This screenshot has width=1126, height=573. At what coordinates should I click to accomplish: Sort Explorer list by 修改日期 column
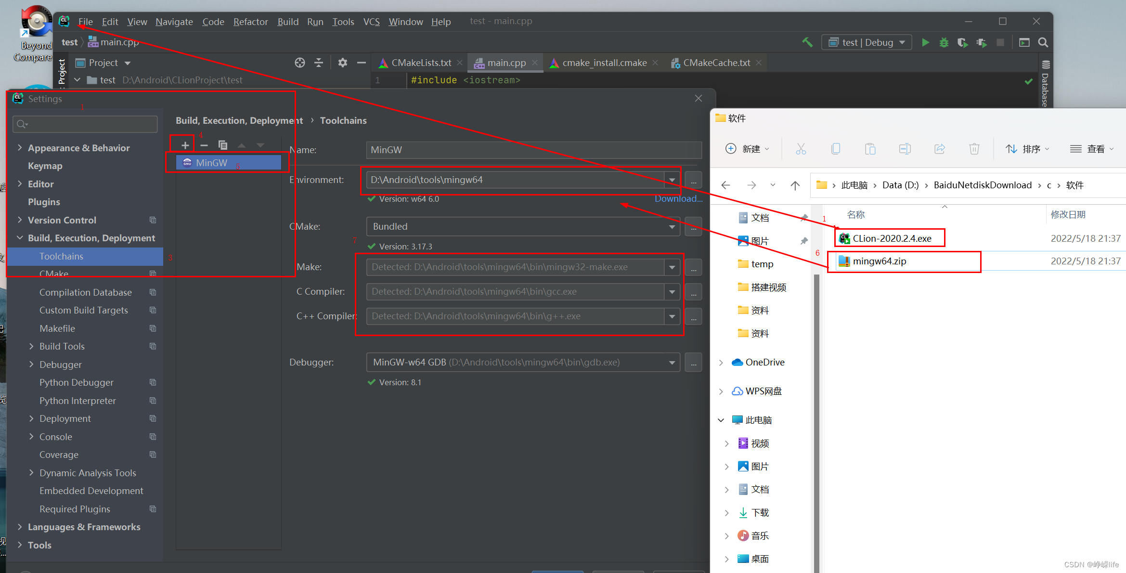click(1068, 214)
